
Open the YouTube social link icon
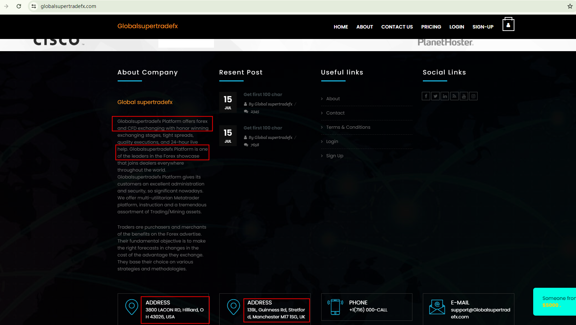pos(464,96)
